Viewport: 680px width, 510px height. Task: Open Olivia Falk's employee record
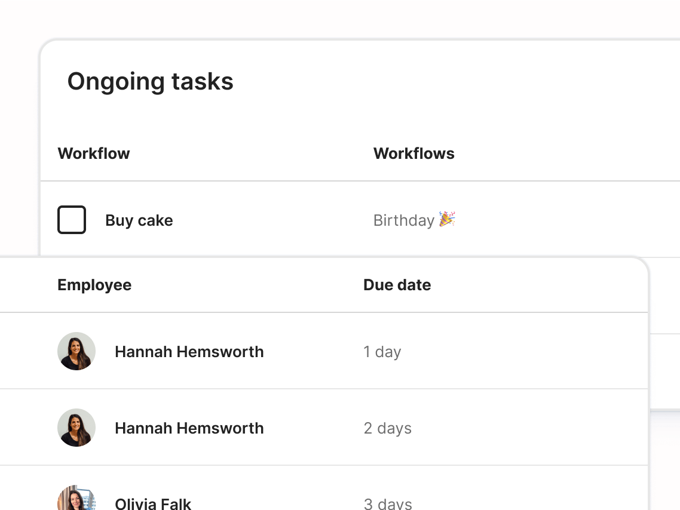153,503
